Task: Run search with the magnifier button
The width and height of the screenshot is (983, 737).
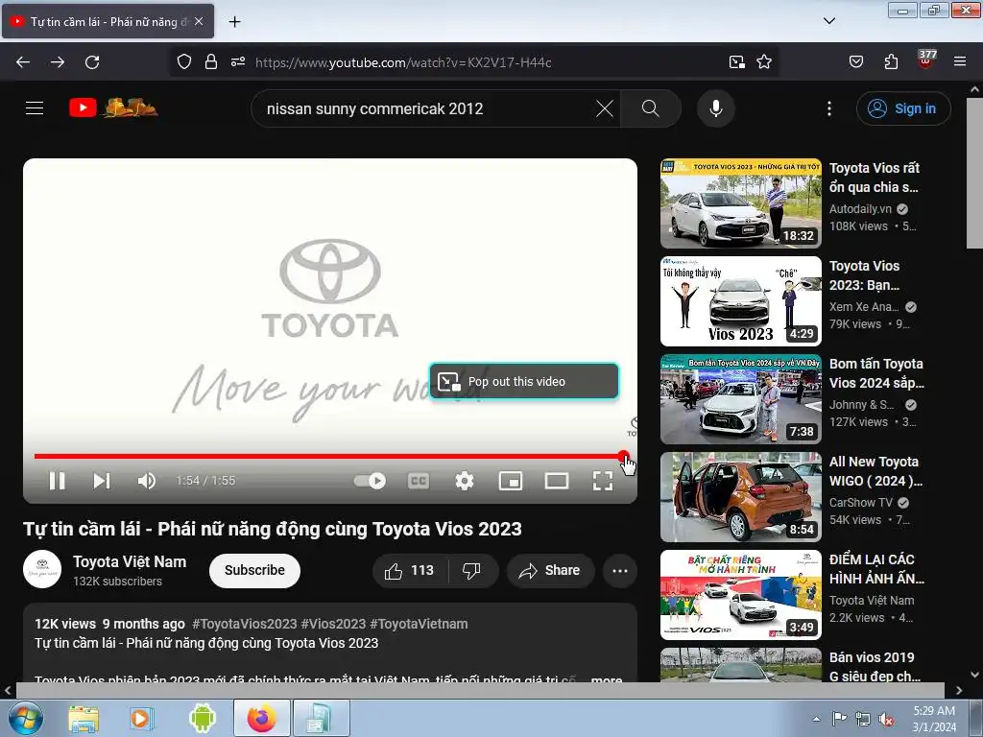Action: coord(650,108)
